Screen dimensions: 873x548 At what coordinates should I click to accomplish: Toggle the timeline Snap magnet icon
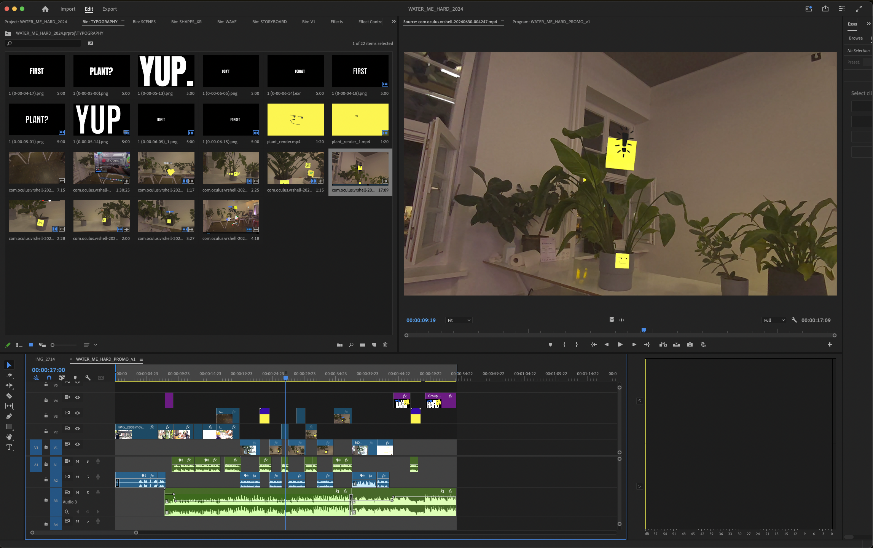coord(49,378)
